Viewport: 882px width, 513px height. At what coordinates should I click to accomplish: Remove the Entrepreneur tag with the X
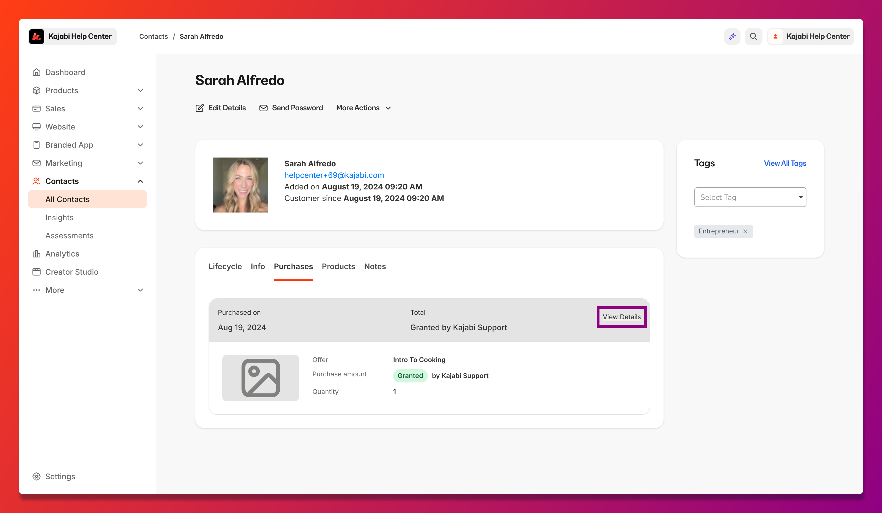coord(745,231)
